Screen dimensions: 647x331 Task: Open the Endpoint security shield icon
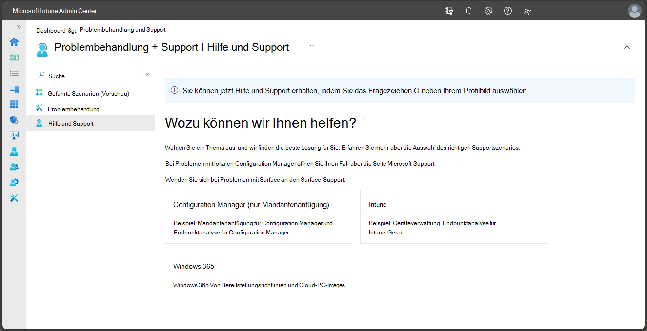(x=14, y=120)
